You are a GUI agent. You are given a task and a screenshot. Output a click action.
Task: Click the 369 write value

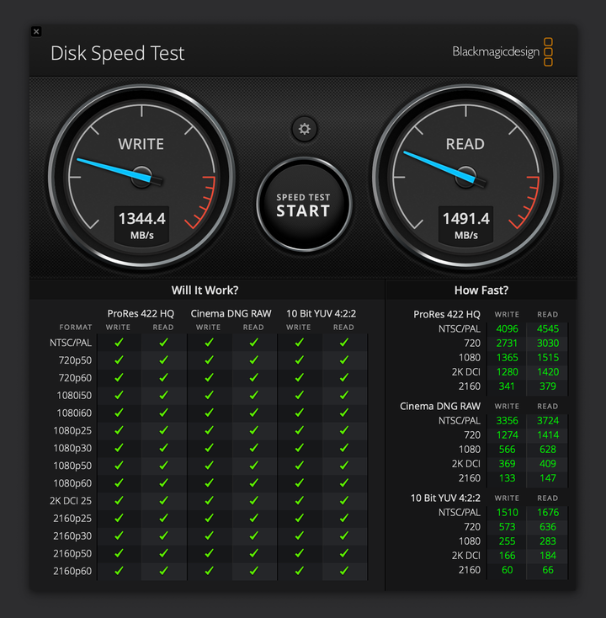tap(507, 463)
